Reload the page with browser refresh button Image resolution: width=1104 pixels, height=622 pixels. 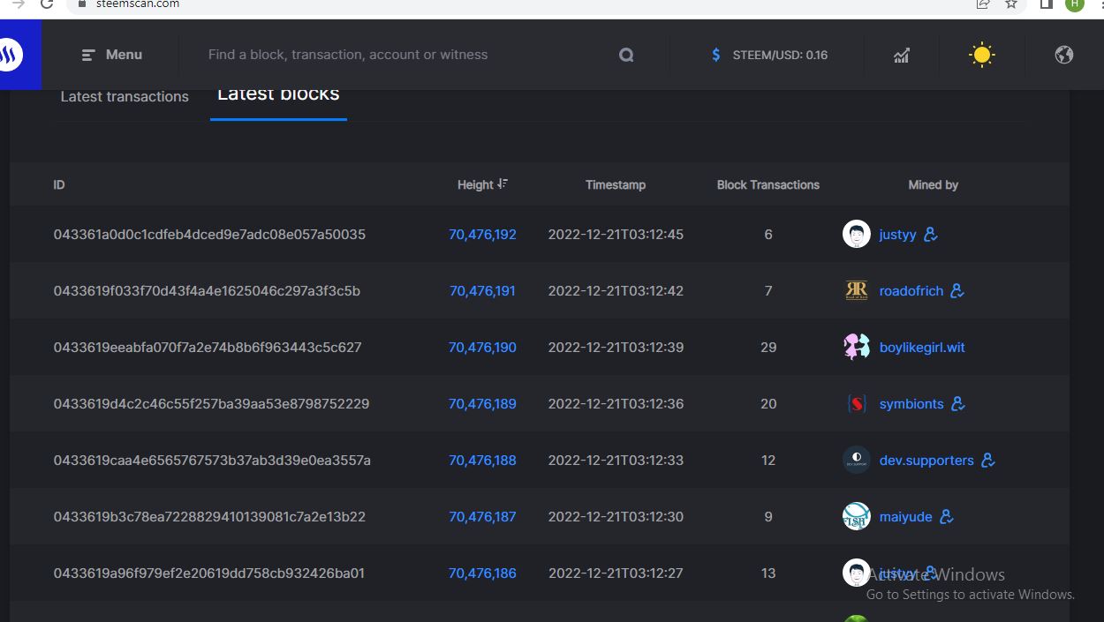pos(47,4)
